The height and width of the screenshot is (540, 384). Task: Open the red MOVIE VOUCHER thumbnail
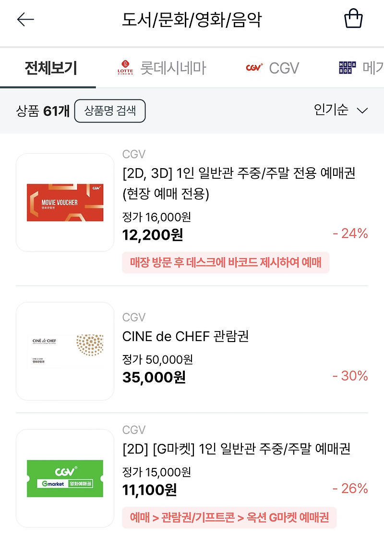click(65, 203)
